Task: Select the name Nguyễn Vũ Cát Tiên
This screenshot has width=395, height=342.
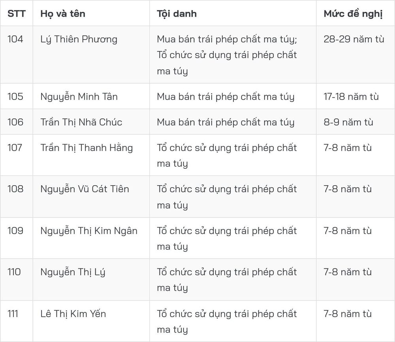Action: (x=85, y=189)
